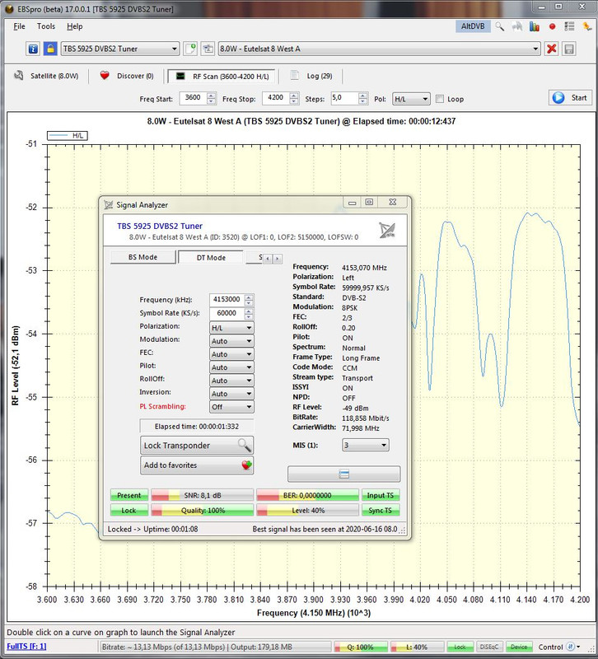Enable the Loop checkbox
The height and width of the screenshot is (659, 598).
[440, 99]
